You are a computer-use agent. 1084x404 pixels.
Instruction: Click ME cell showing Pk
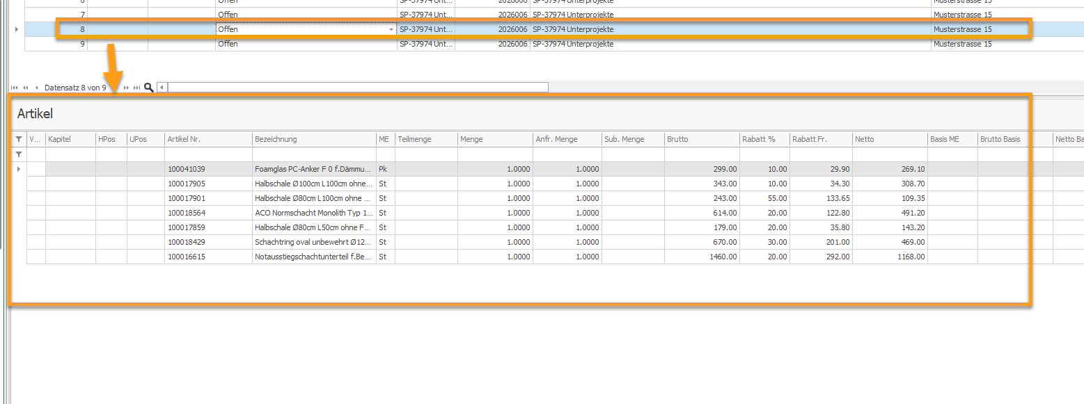click(x=386, y=169)
